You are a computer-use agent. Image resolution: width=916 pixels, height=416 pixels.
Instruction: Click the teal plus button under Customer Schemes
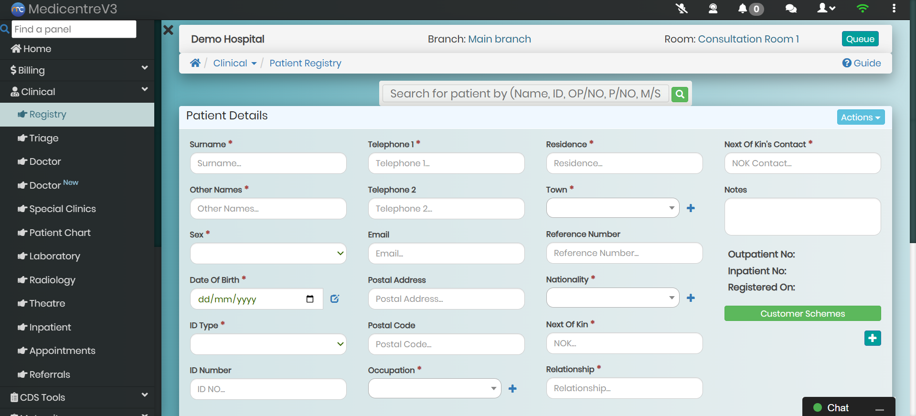coord(872,338)
